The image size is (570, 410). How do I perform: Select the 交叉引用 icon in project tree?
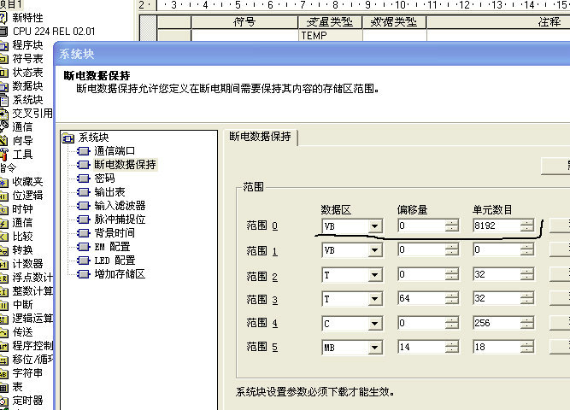click(x=4, y=113)
